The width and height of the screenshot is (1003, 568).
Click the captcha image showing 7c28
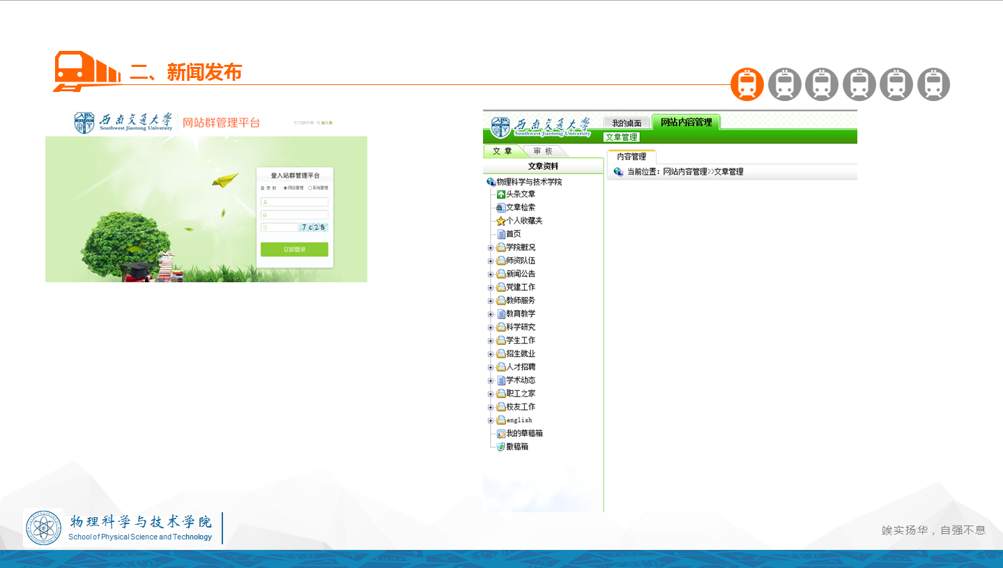314,227
